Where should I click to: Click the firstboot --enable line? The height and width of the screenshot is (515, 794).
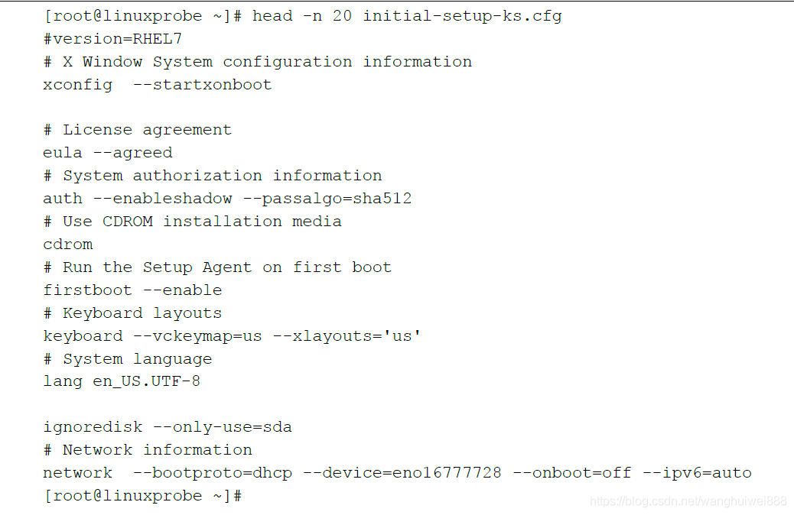[x=132, y=290]
